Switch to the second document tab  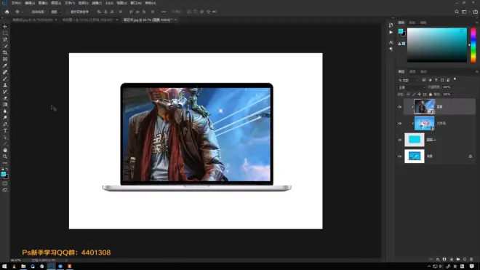click(88, 20)
